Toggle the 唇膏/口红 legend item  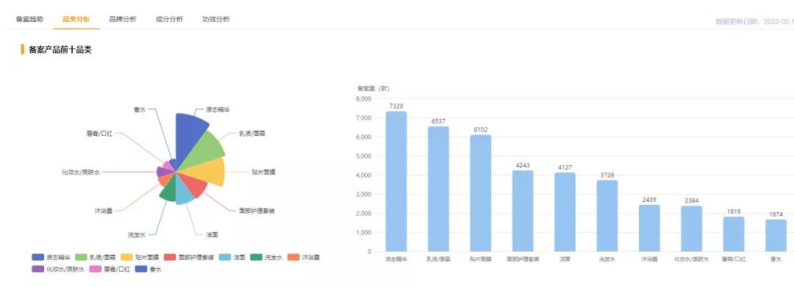[x=110, y=269]
